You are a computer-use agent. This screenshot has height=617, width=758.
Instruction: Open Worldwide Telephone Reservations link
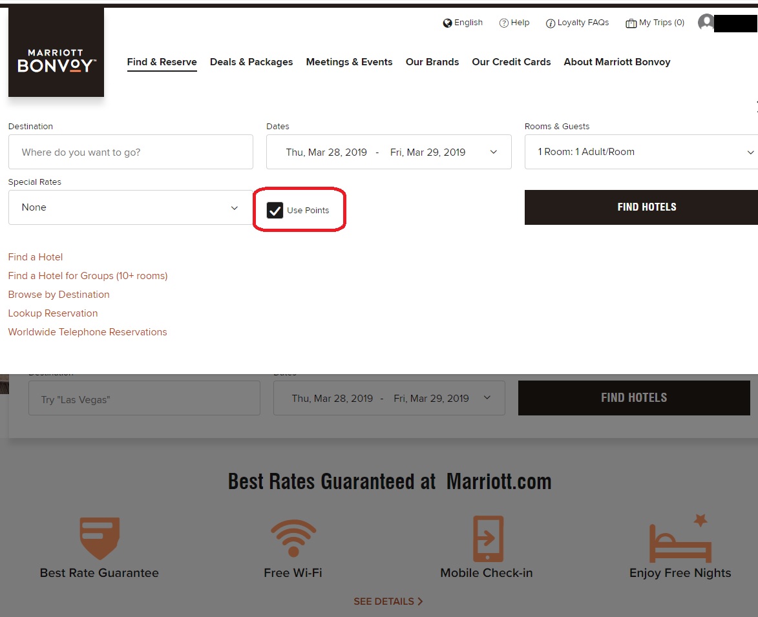click(x=87, y=332)
